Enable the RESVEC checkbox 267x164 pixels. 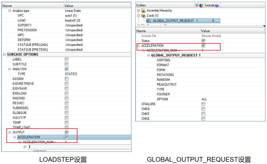[x=66, y=103]
